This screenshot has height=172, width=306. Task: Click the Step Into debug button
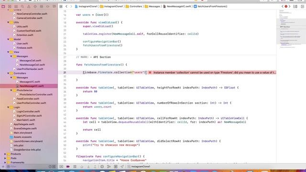click(88, 167)
